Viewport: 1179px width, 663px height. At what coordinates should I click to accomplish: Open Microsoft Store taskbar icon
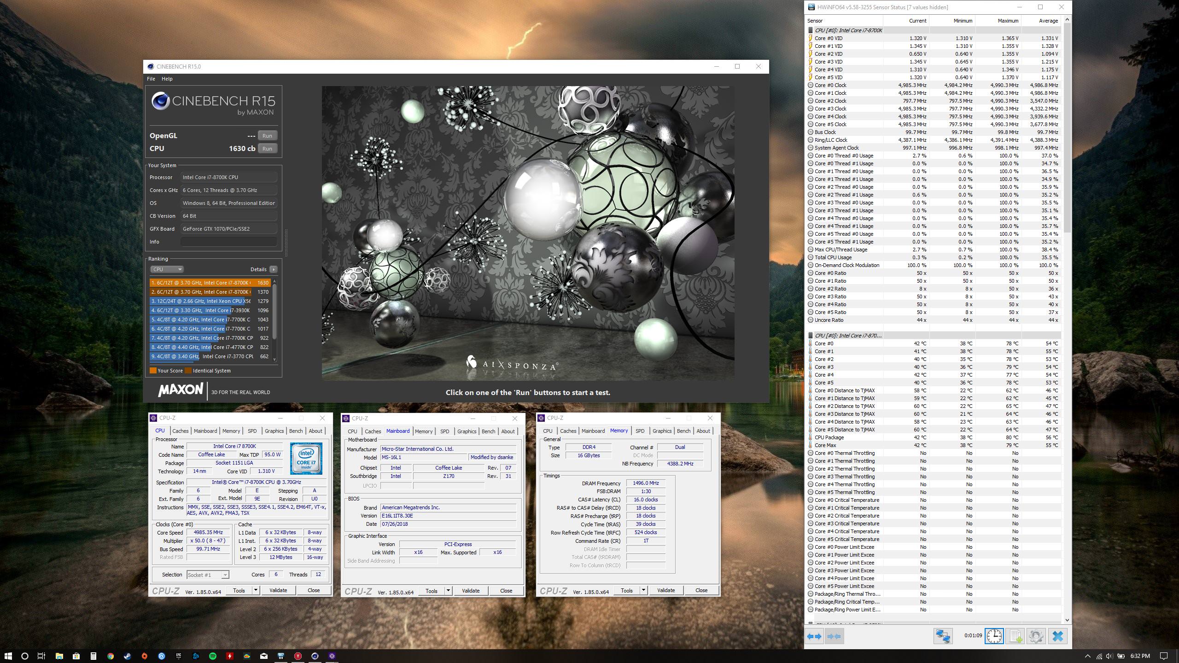(76, 656)
